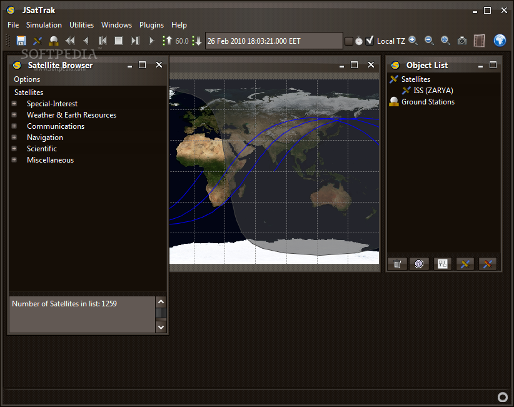Viewport: 514px width, 407px height.
Task: Open satellite browser via toolbar satellite icon
Action: coord(38,41)
